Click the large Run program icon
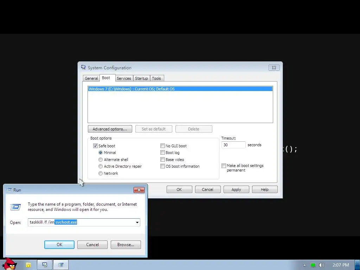The image size is (360, 270). click(15, 207)
